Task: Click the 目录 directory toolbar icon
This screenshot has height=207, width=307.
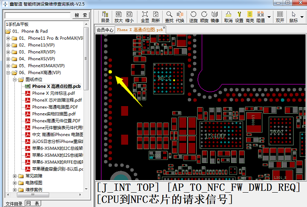Action: coord(106,17)
